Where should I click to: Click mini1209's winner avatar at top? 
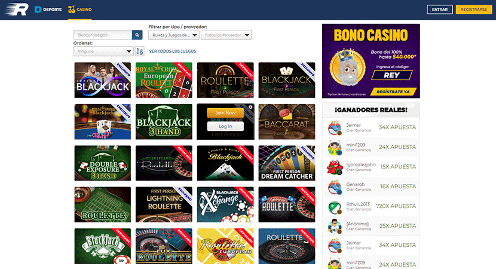click(x=335, y=148)
